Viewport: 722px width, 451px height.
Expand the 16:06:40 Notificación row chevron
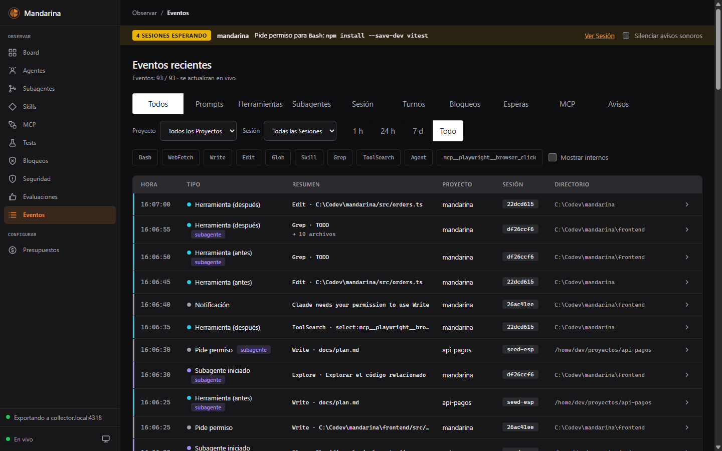pos(687,305)
